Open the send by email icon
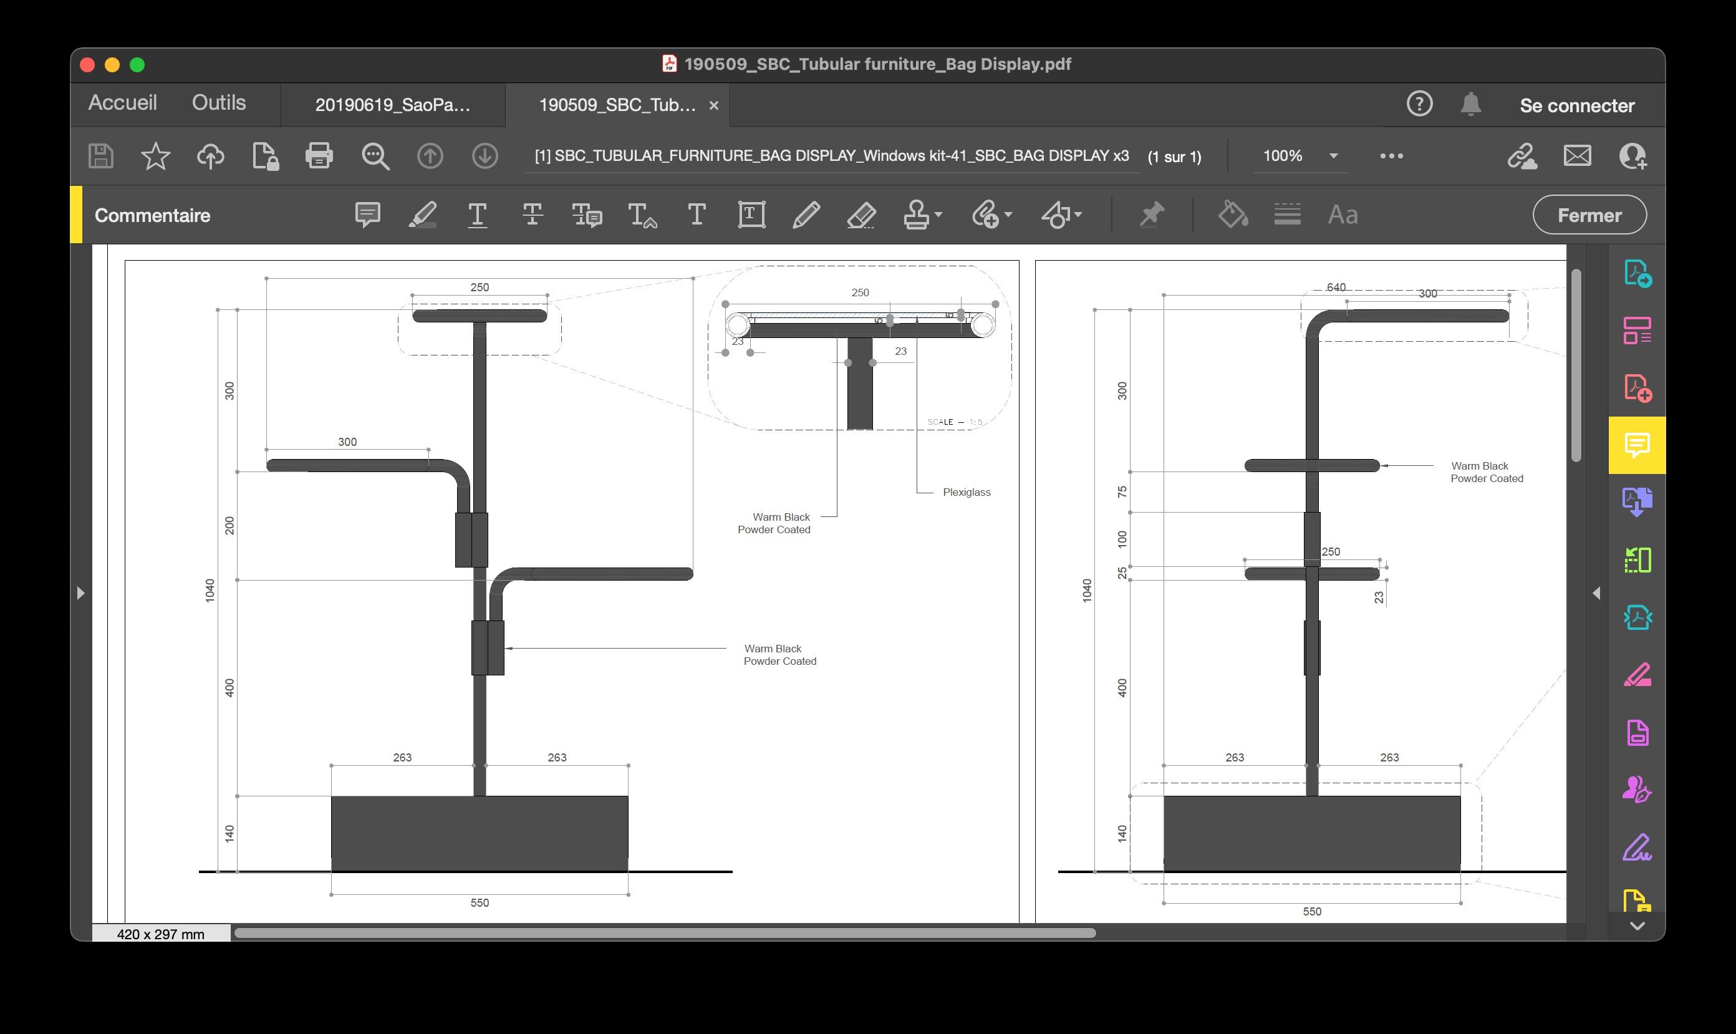The height and width of the screenshot is (1034, 1736). [1577, 155]
